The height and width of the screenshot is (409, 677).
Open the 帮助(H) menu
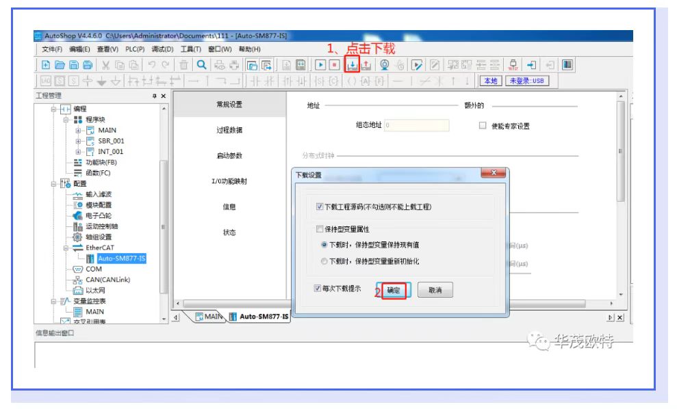pyautogui.click(x=250, y=49)
